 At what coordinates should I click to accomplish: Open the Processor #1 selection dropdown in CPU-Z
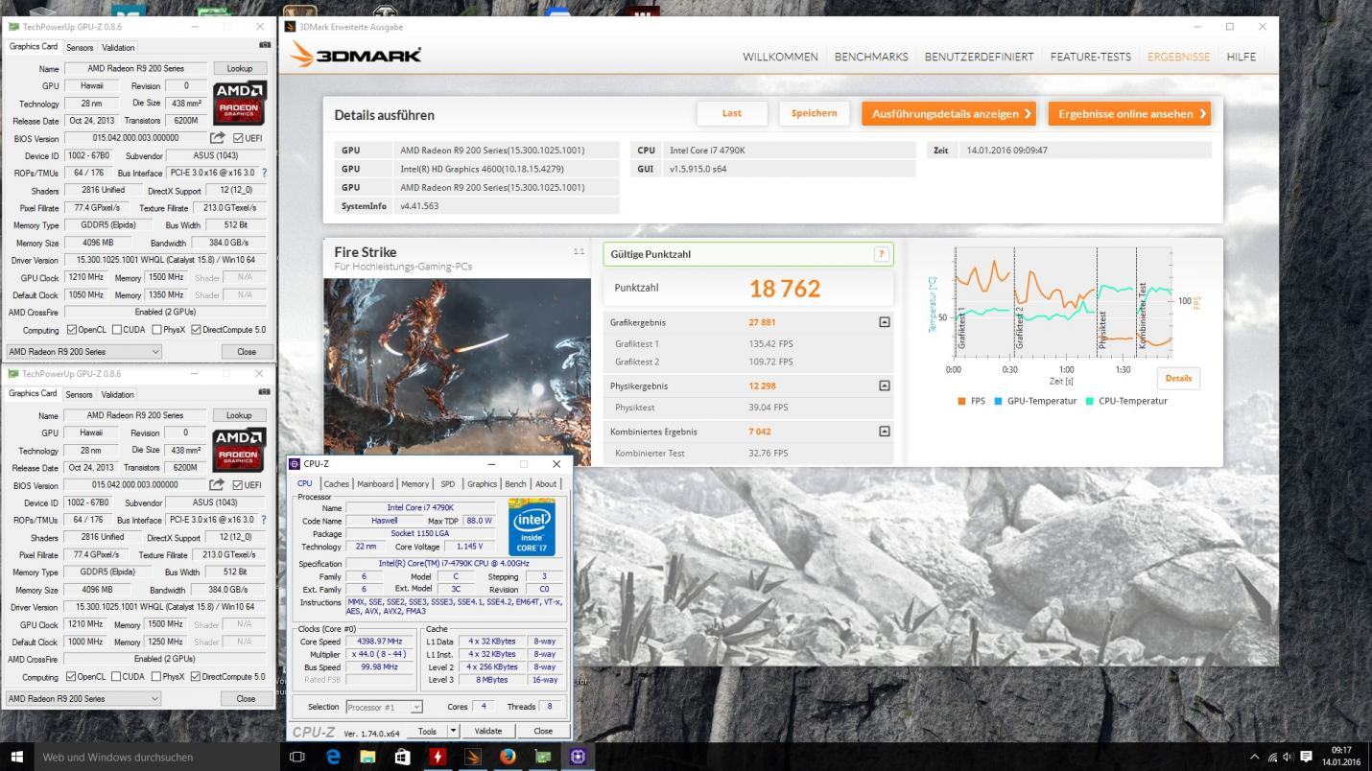384,707
